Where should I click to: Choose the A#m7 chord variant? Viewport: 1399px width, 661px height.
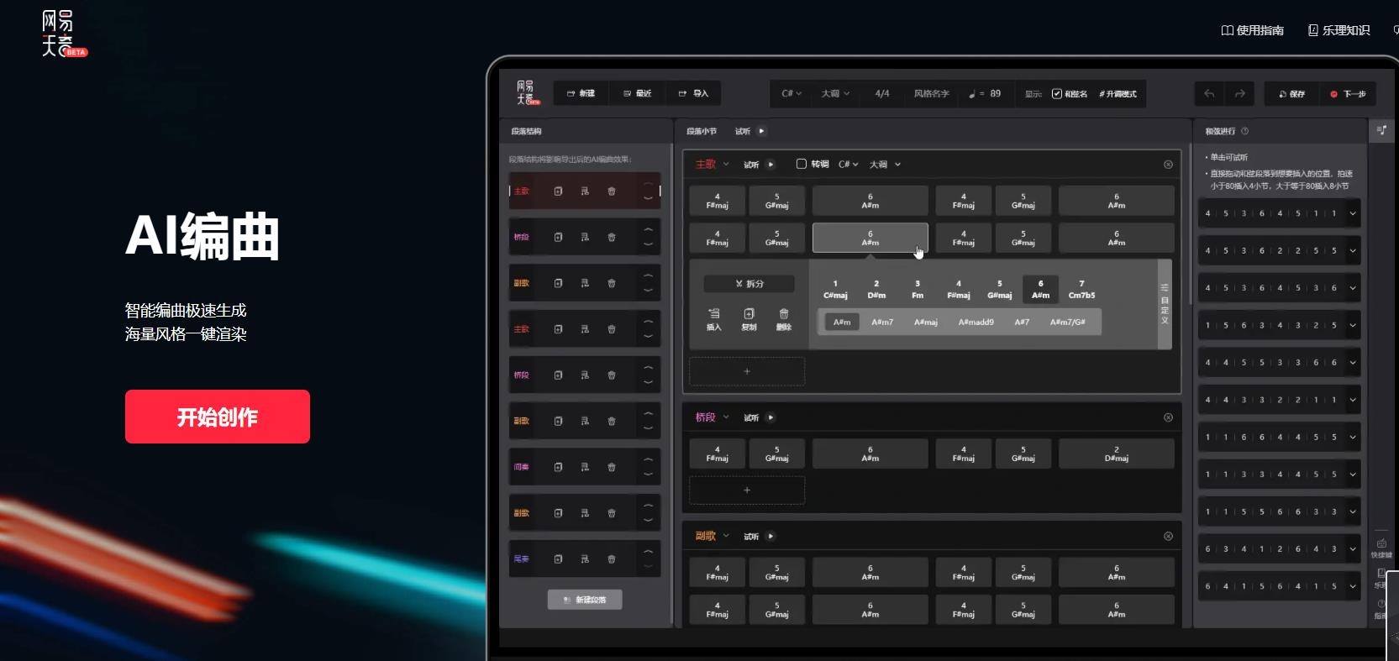pos(882,322)
